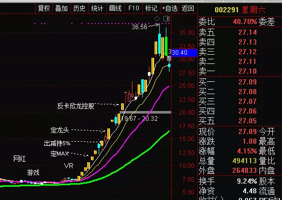Screen dimensions: 282x200
Task: Click the 出减持5% chart annotation
Action: [x=57, y=143]
